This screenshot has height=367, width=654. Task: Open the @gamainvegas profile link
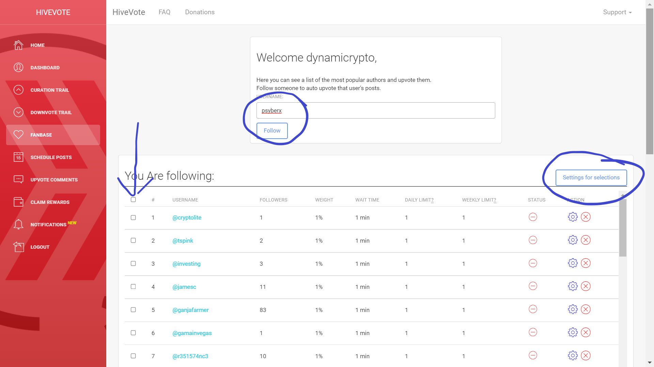[x=192, y=333]
